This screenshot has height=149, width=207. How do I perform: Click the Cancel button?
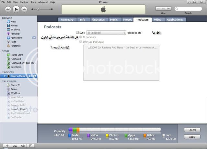pyautogui.click(x=192, y=130)
